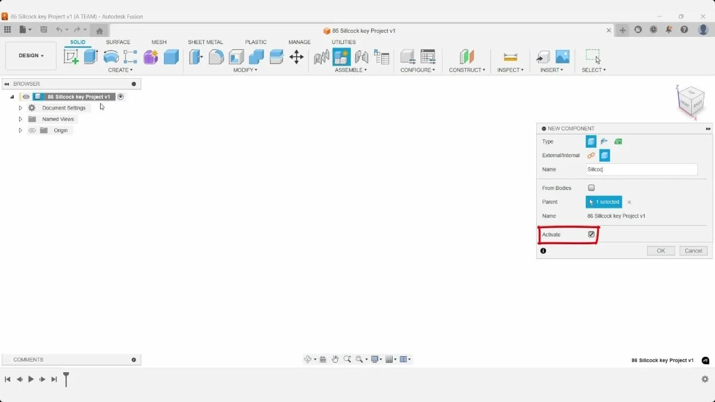
Task: Select the Box primitive tool
Action: click(171, 57)
